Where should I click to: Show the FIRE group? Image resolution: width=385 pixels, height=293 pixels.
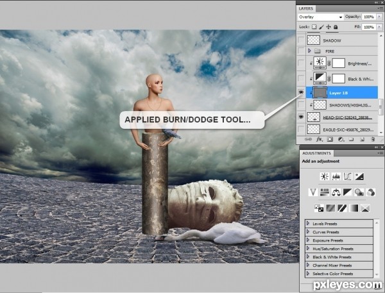[301, 51]
